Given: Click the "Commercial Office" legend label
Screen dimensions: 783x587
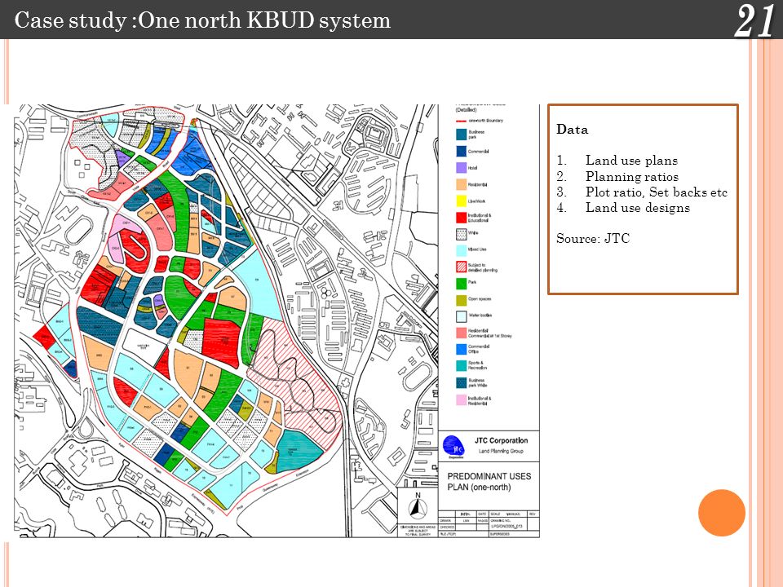Looking at the screenshot, I should (x=479, y=349).
